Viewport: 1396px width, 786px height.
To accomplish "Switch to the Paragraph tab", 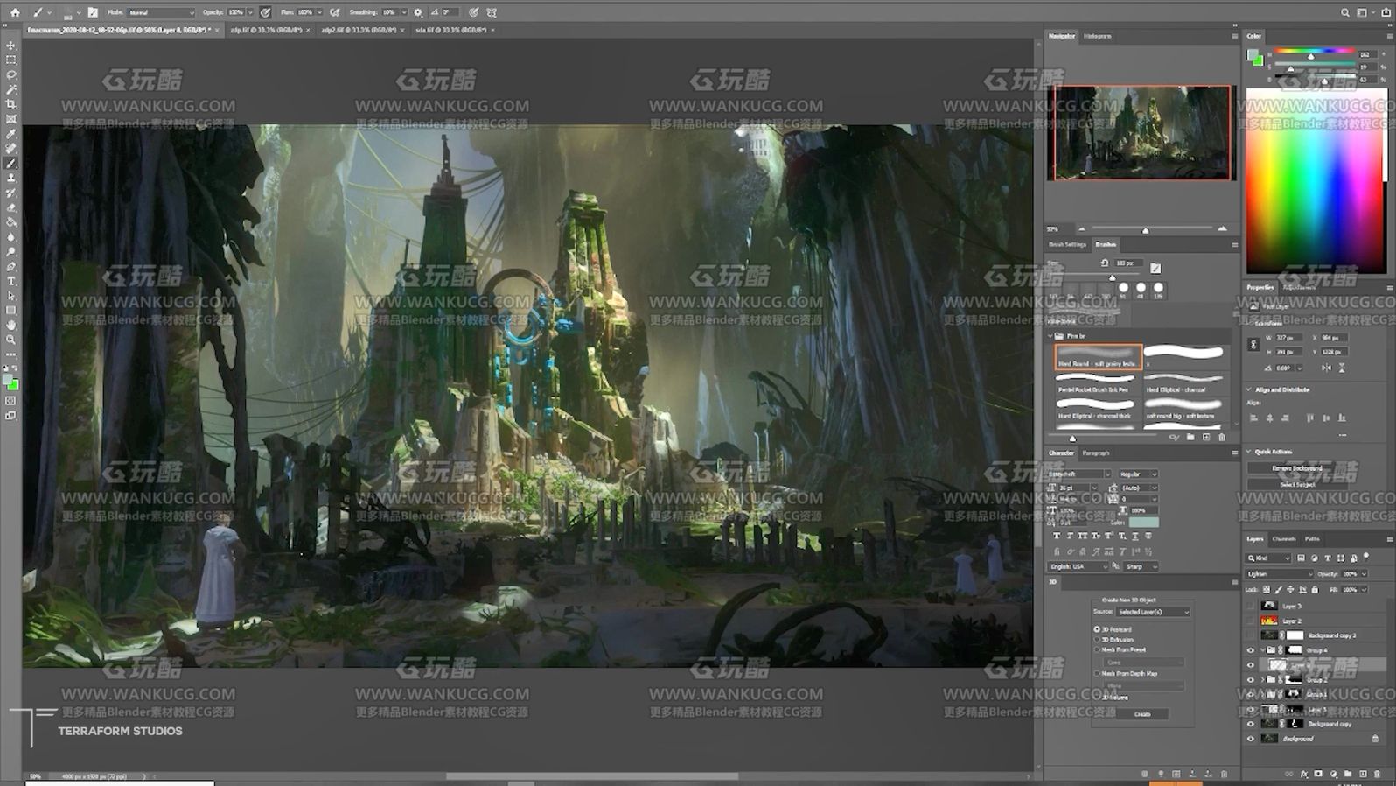I will [1096, 453].
